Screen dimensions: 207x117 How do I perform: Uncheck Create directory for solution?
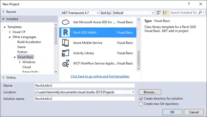pyautogui.click(x=141, y=99)
